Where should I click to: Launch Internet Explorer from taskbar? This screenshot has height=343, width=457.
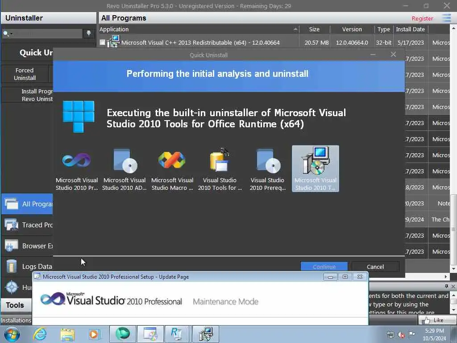point(39,334)
